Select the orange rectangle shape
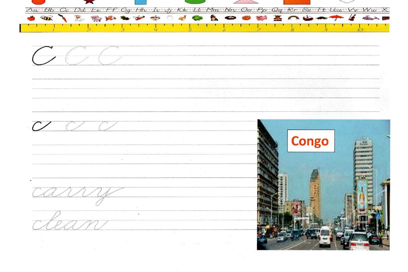The width and height of the screenshot is (408, 272). [297, 2]
